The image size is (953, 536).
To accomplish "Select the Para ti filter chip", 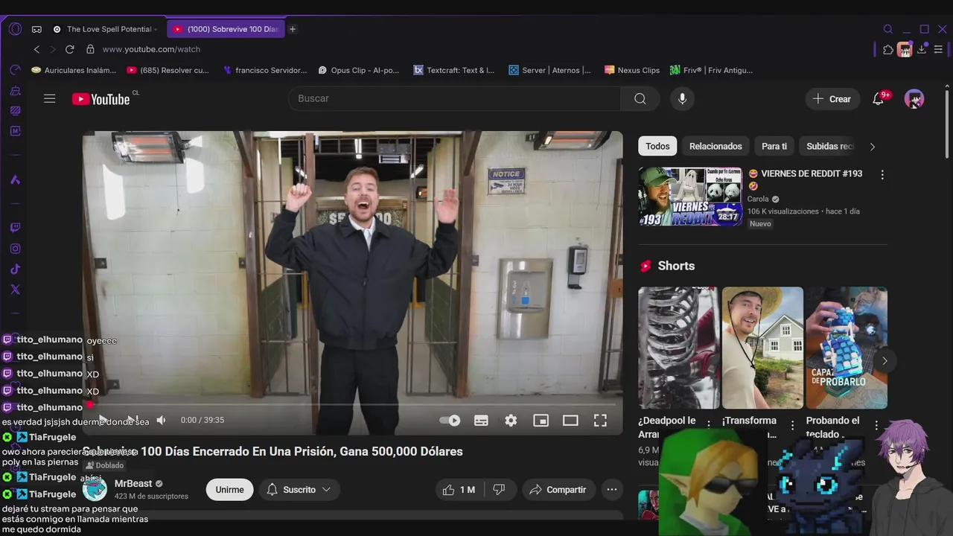I will [774, 147].
